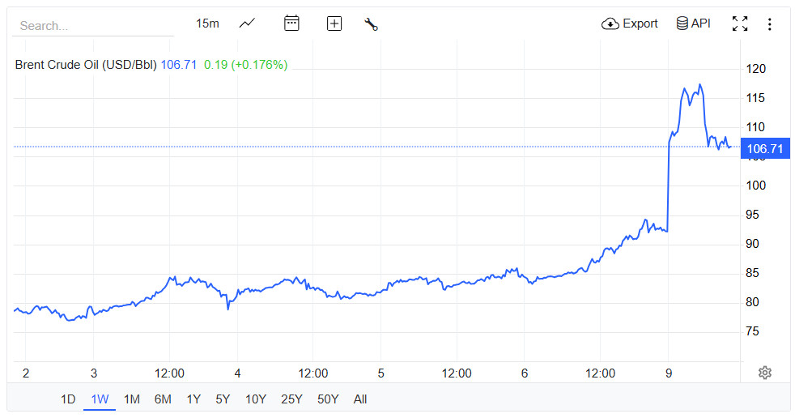Click in the Search input field
The height and width of the screenshot is (418, 795).
click(93, 25)
